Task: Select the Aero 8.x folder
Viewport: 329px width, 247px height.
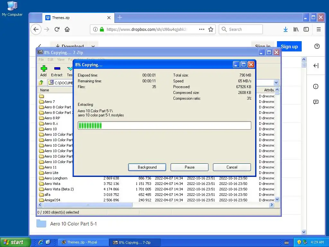Action: 49,123
